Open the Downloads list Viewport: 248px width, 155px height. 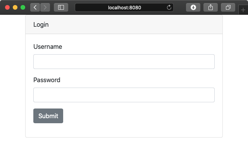pyautogui.click(x=193, y=7)
